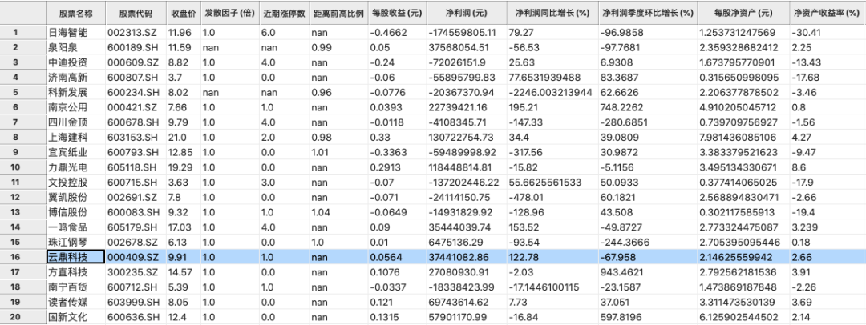This screenshot has height=325, width=866.
Task: Click the 收盘价 column header
Action: [183, 12]
